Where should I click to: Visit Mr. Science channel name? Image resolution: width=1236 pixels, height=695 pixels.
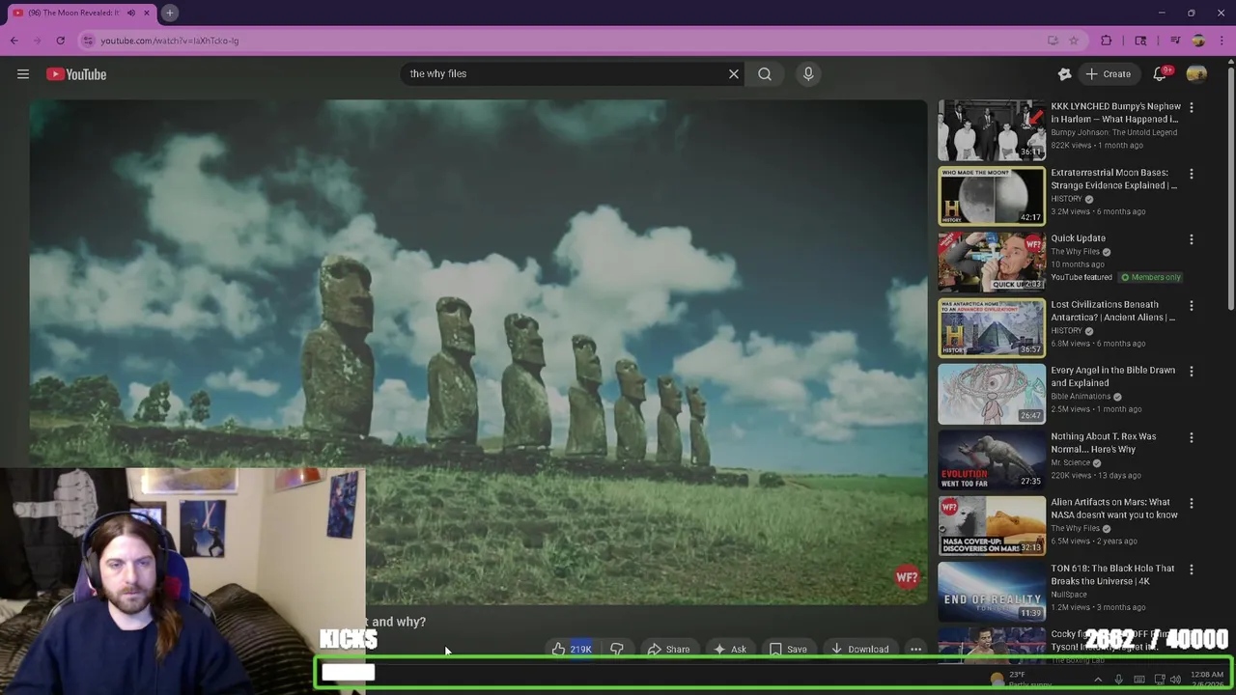[x=1070, y=462]
